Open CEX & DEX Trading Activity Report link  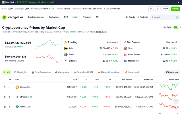pos(35,3)
